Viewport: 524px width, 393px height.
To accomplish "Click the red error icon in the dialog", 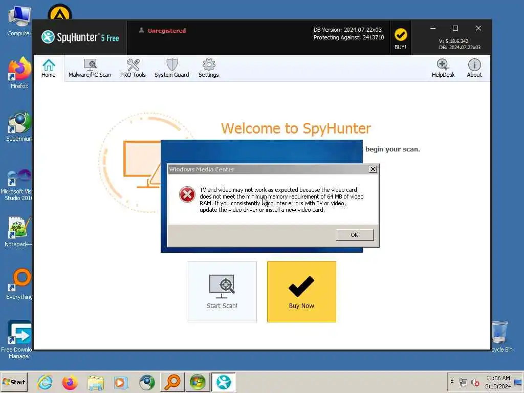I will click(187, 194).
